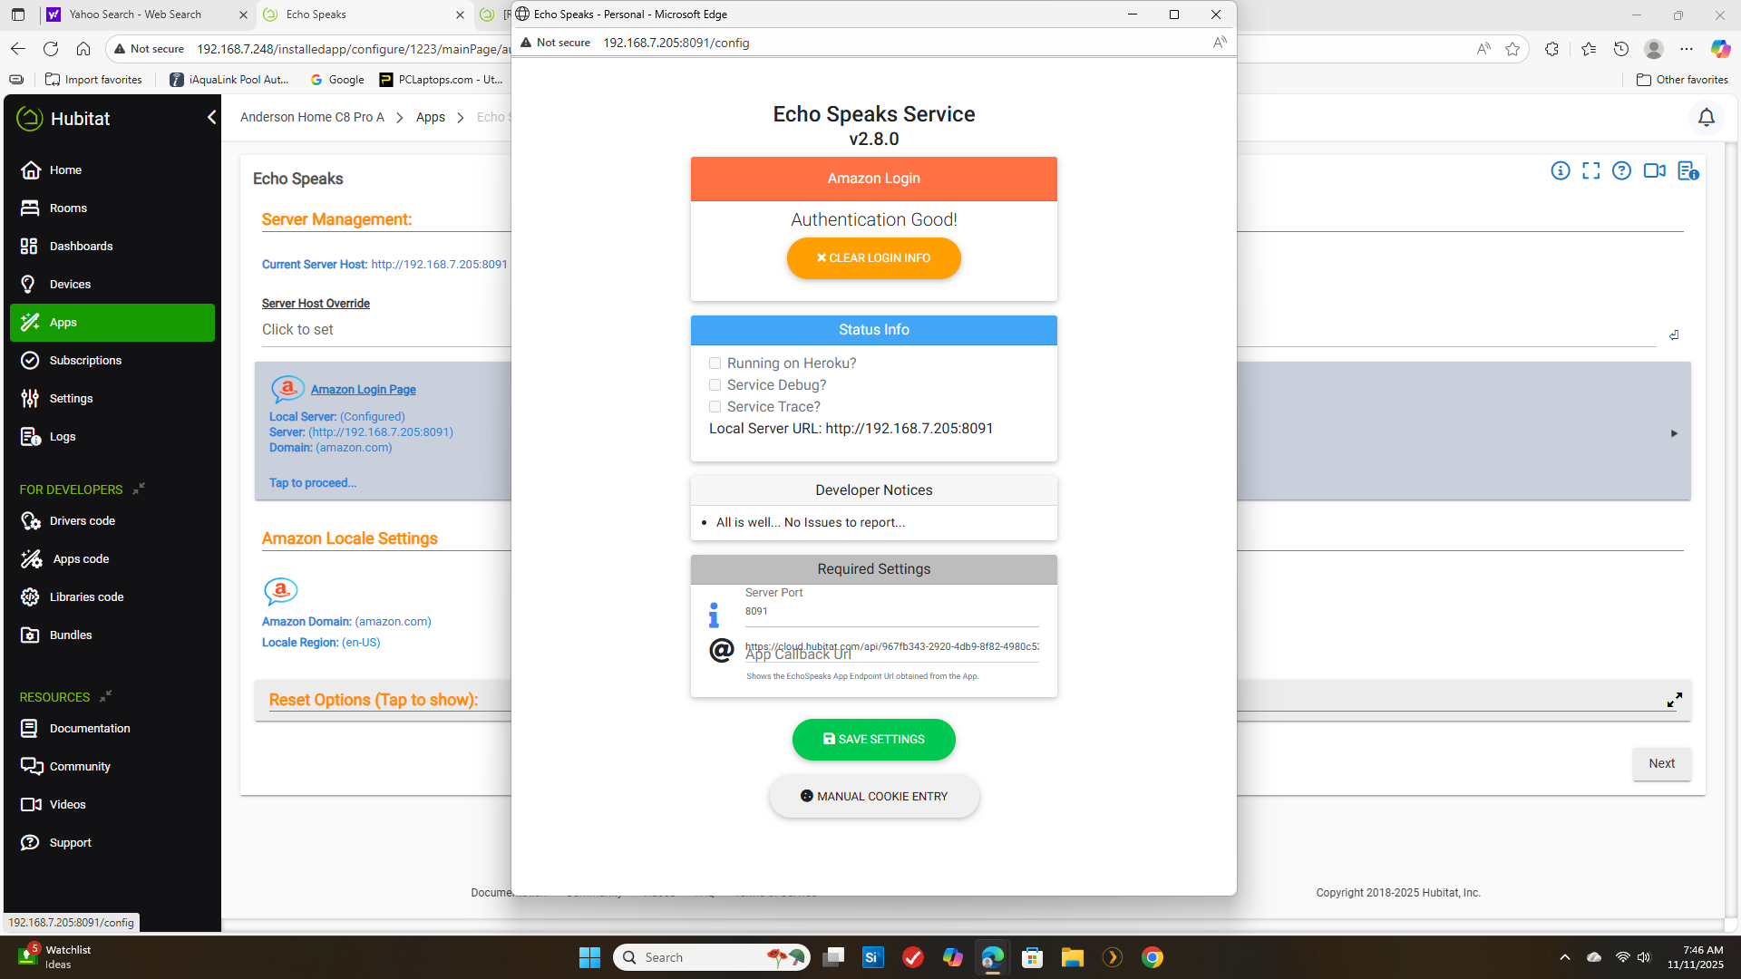Click the Server Port input field
The width and height of the screenshot is (1741, 979).
point(890,612)
